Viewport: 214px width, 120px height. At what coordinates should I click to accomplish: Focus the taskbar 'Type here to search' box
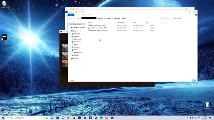click(x=24, y=118)
